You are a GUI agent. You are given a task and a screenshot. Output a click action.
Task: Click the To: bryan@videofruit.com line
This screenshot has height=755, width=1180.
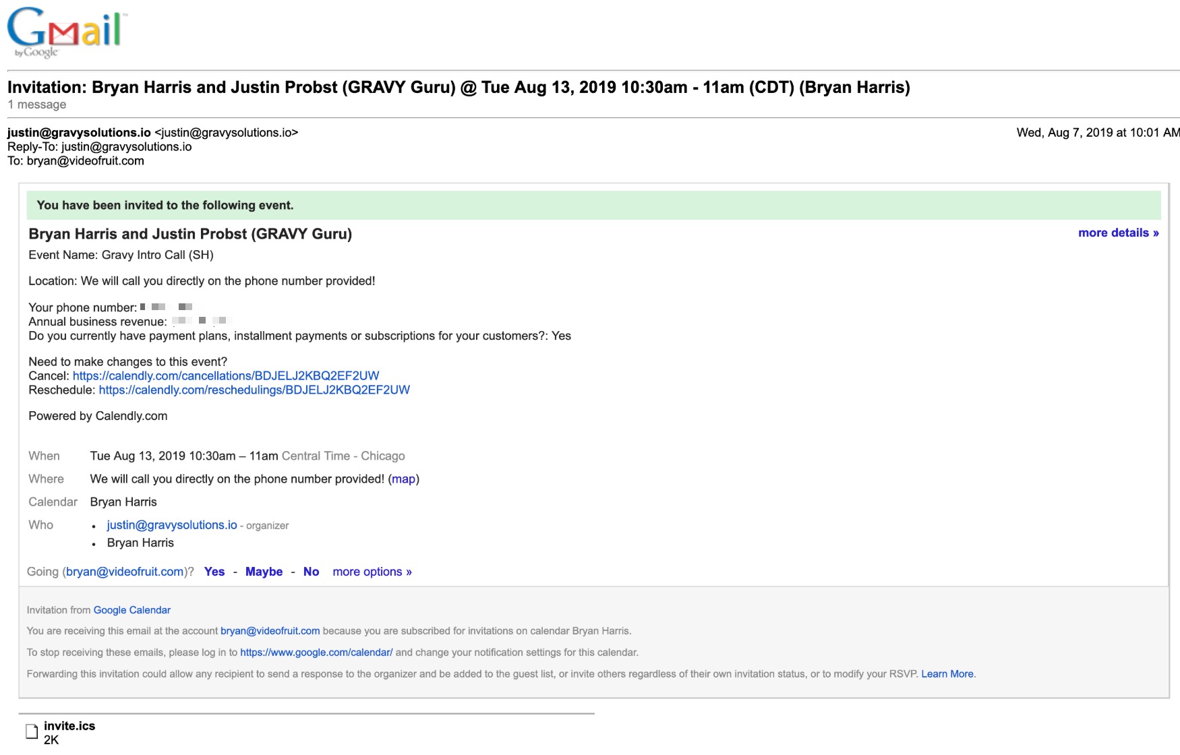click(76, 161)
